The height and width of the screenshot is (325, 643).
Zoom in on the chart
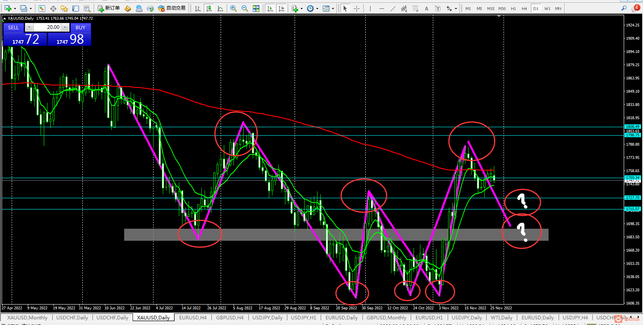tap(233, 8)
